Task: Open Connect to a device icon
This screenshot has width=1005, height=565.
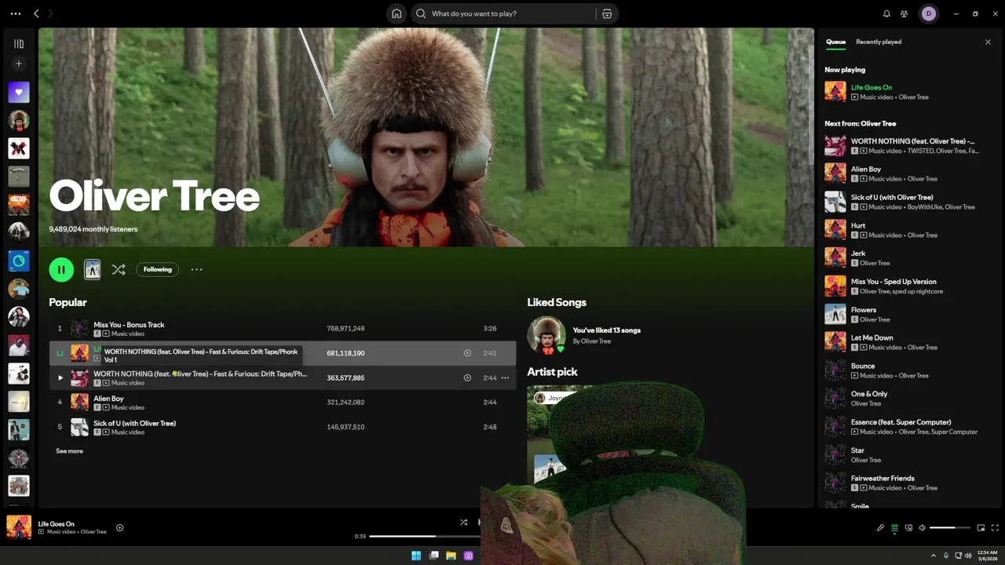Action: (908, 527)
